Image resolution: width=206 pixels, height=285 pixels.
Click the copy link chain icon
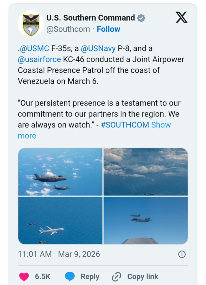tap(116, 277)
